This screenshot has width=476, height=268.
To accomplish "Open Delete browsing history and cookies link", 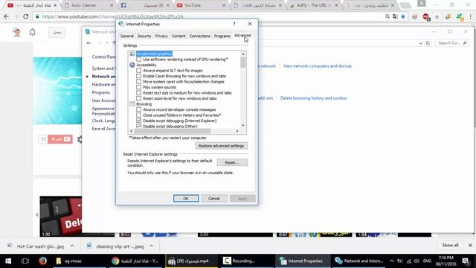I will click(x=313, y=98).
